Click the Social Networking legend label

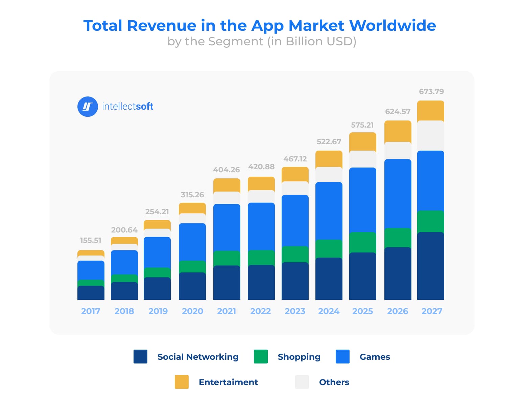(197, 357)
